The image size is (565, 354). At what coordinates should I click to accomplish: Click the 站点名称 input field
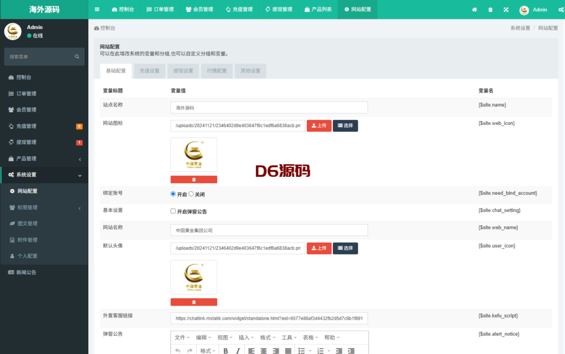tap(269, 108)
